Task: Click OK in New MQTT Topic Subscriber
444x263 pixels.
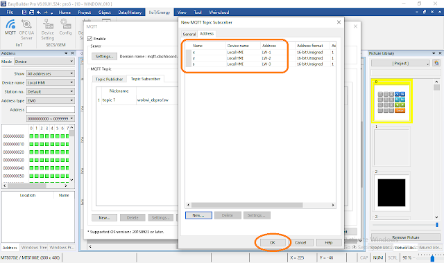Action: 273,242
